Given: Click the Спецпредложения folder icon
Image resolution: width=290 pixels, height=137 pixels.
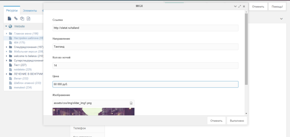Looking at the screenshot, I should (11, 47).
